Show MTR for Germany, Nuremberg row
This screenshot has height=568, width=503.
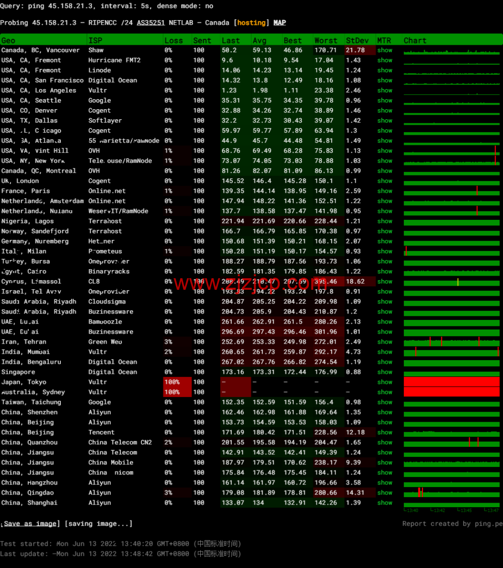[385, 241]
